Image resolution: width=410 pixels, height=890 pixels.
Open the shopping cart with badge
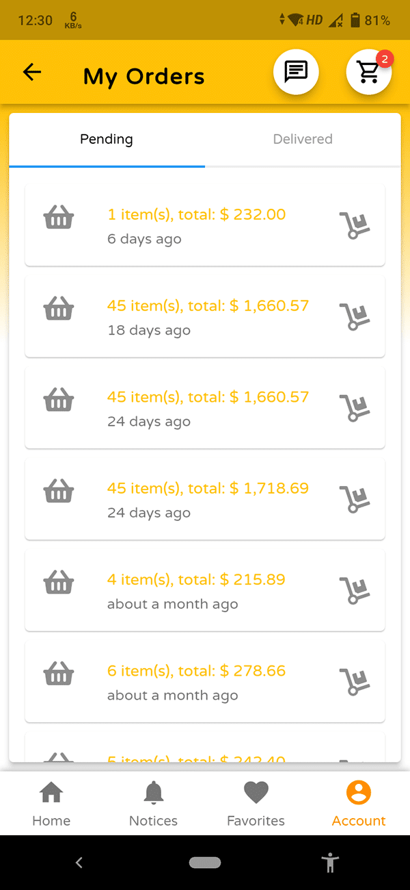(368, 72)
